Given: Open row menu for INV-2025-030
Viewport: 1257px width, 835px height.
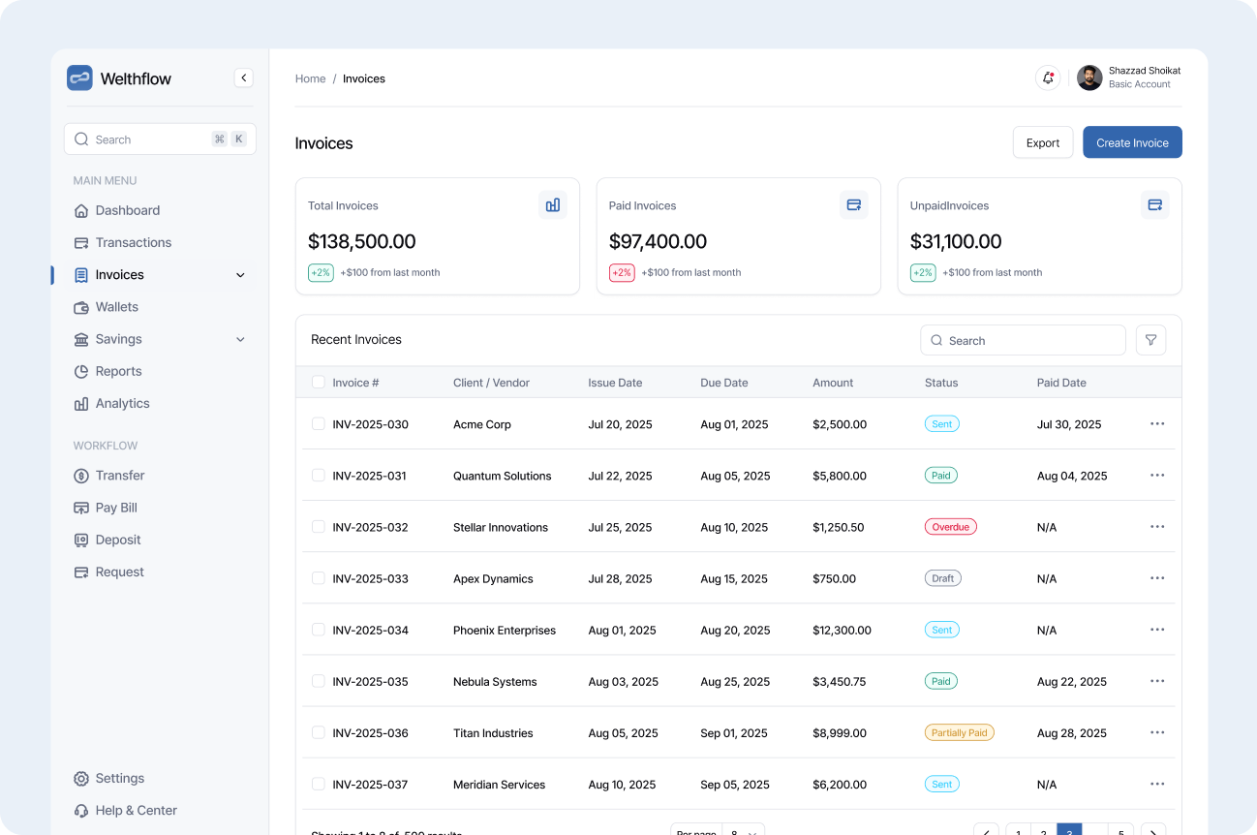Looking at the screenshot, I should [x=1157, y=423].
